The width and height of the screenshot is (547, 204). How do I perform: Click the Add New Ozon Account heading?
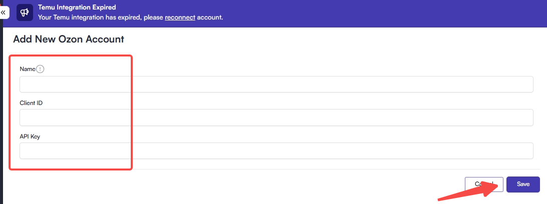click(69, 39)
